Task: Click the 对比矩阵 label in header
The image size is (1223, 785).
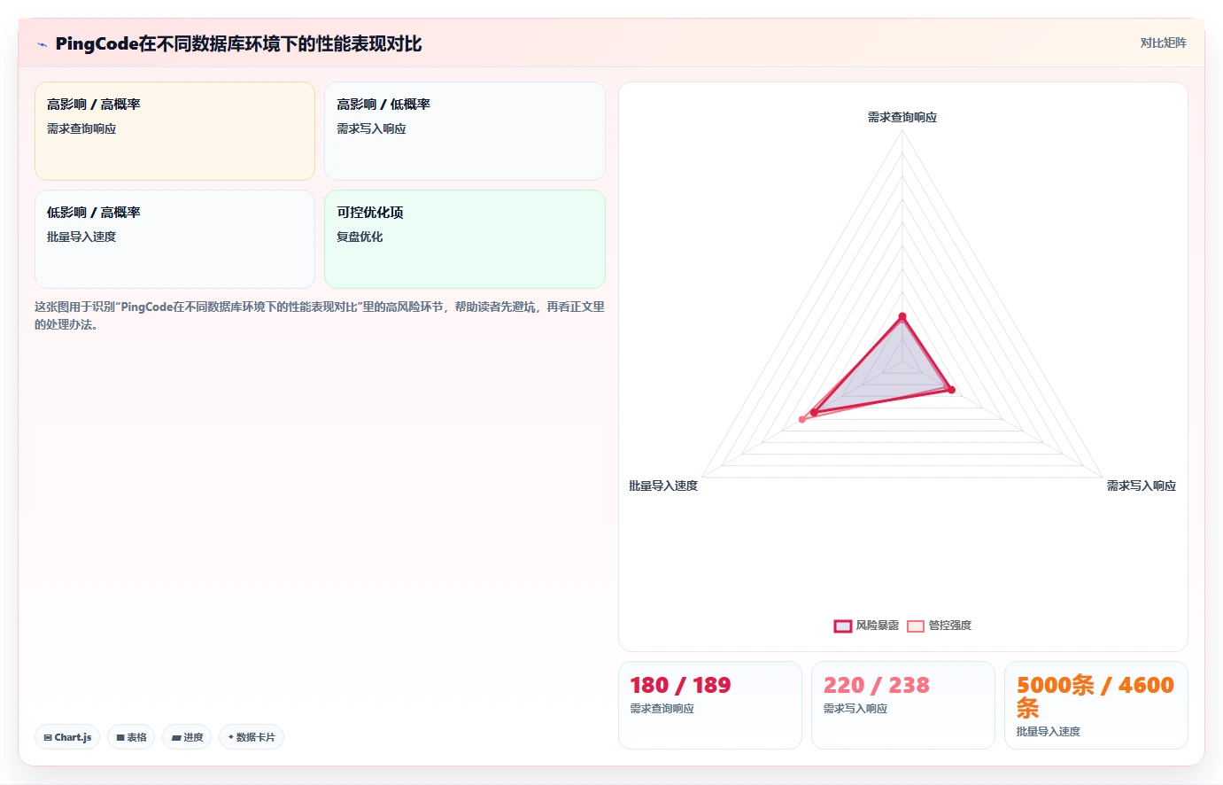Action: point(1163,43)
